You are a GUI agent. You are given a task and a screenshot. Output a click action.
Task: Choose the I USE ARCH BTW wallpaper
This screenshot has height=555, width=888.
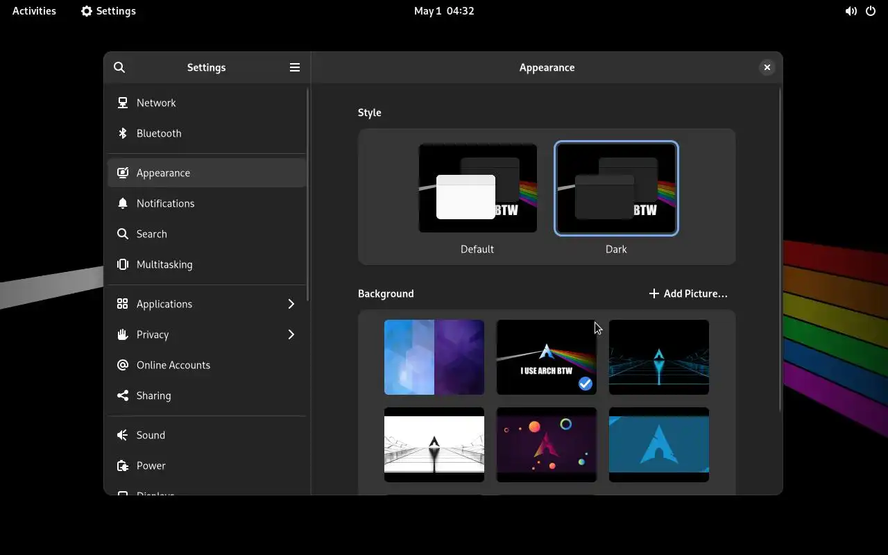coord(547,357)
